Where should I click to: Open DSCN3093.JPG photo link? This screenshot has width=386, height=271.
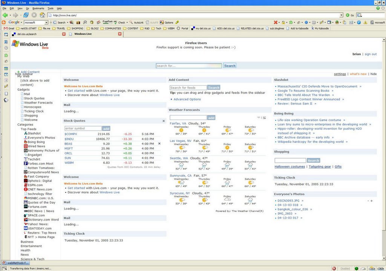point(288,200)
